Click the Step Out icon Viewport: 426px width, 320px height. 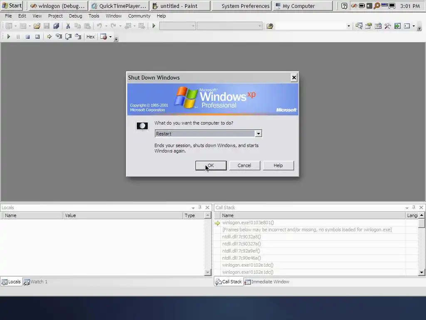coord(78,37)
